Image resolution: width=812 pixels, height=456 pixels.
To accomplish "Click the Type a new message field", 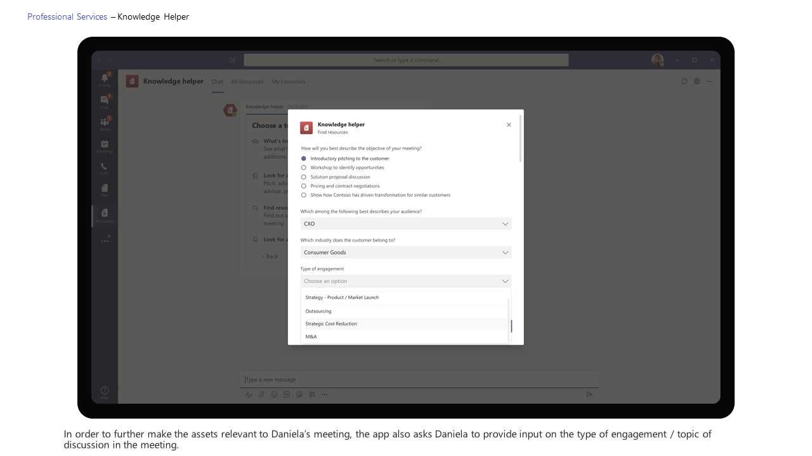I will (x=419, y=379).
